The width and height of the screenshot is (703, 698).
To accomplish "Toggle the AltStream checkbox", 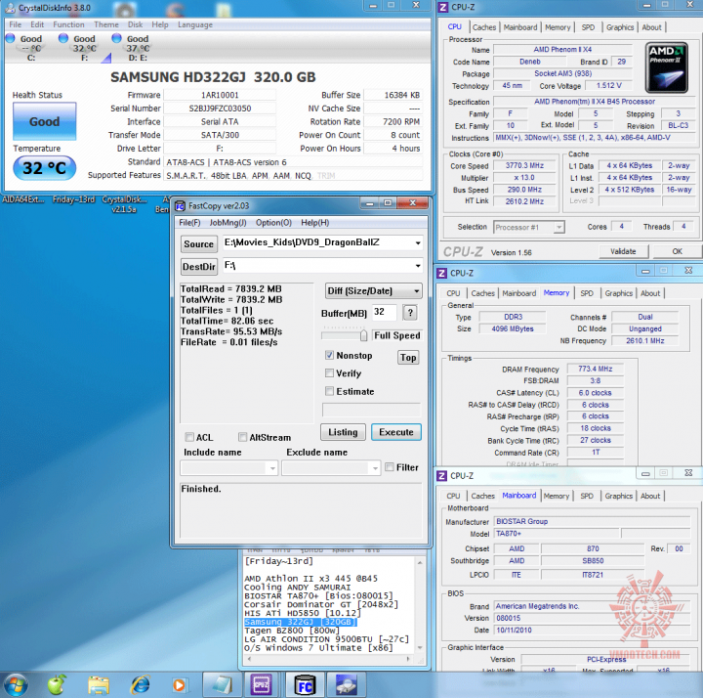I will click(242, 437).
